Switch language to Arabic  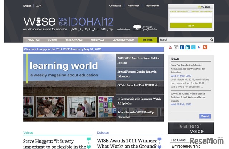(38, 6)
